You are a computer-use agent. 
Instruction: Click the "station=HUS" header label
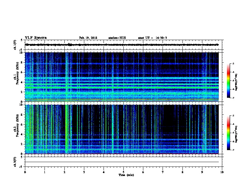coord(117,38)
